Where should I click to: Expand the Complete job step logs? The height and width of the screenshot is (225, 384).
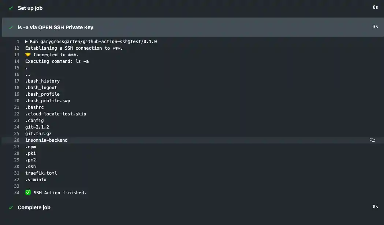[34, 207]
